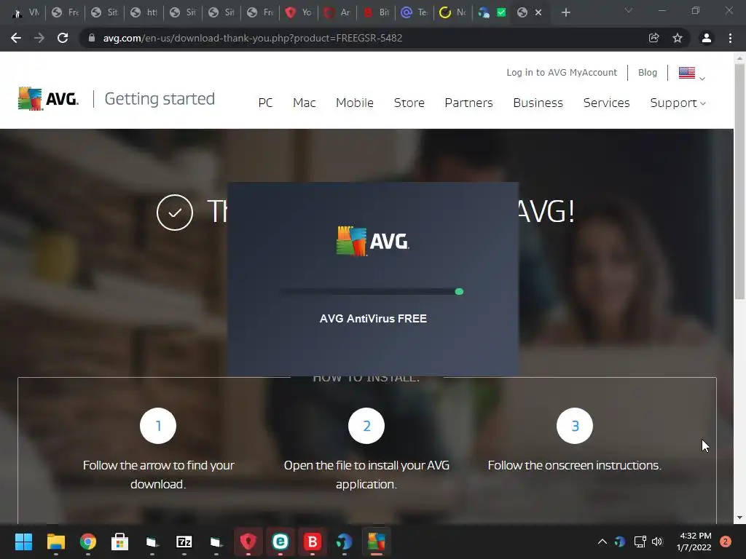Click the AVG logo in the header

(x=49, y=99)
